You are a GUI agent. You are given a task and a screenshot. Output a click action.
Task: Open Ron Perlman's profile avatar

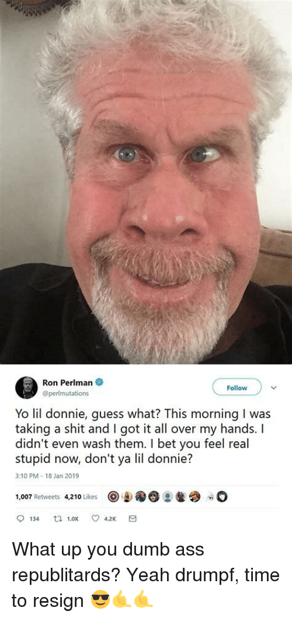pos(26,388)
